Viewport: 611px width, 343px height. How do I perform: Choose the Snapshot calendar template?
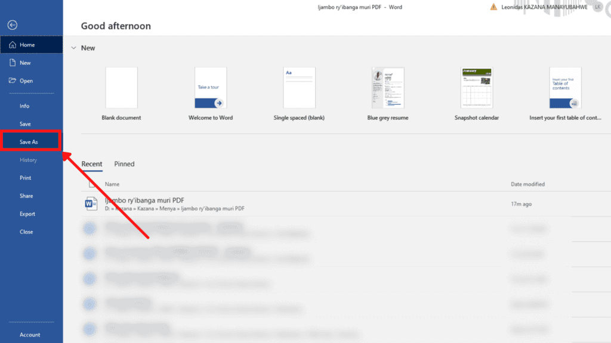[477, 93]
